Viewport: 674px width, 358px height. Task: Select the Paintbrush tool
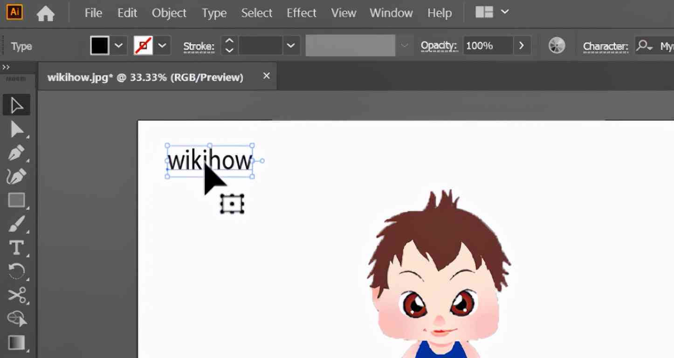17,224
